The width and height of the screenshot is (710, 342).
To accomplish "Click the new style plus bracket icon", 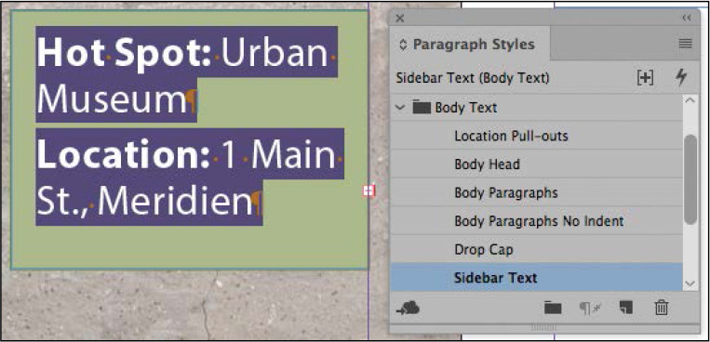I will pyautogui.click(x=645, y=78).
